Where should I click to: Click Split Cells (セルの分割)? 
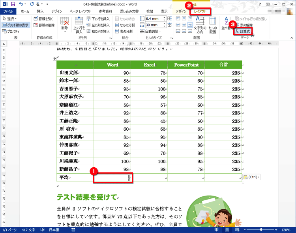click(125, 25)
